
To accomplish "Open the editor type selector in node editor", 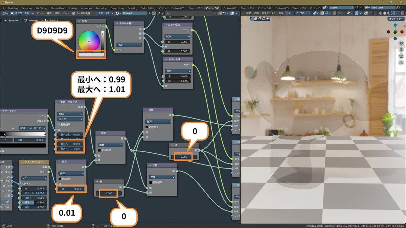I will [5, 13].
